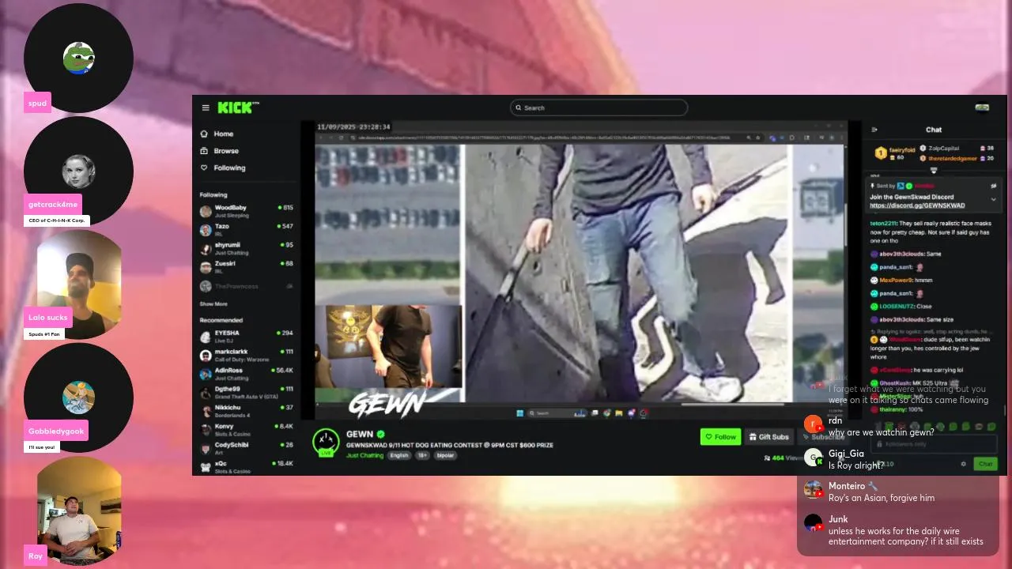The image size is (1012, 569).
Task: Expand the pinned message chevron
Action: tap(994, 199)
